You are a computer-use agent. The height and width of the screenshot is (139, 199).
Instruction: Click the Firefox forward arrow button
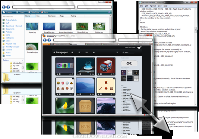[49, 40]
